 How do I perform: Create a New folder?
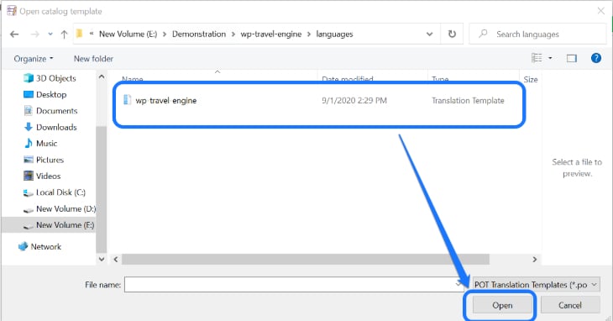tap(93, 59)
